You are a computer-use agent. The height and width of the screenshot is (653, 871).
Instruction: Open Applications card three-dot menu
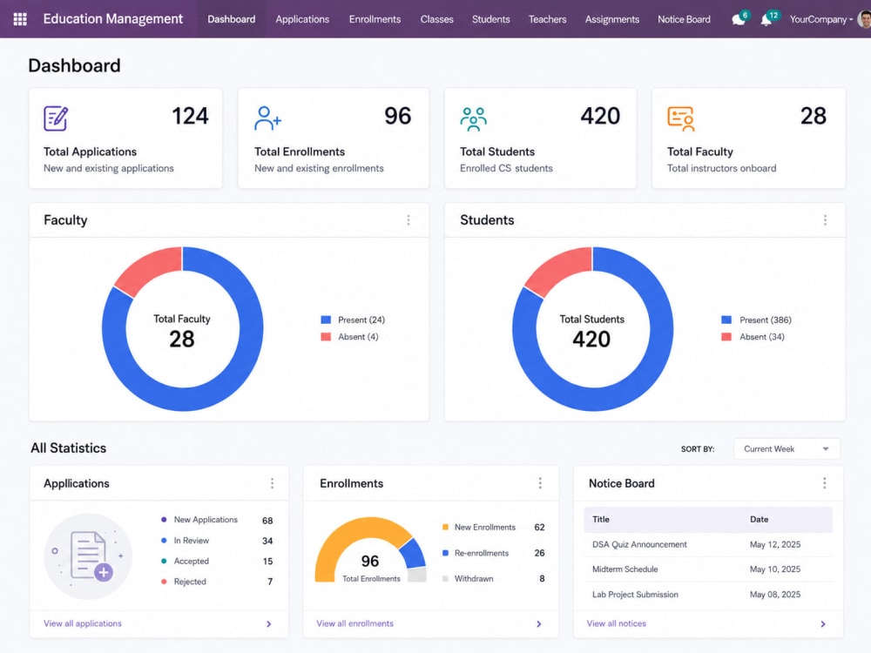[272, 483]
